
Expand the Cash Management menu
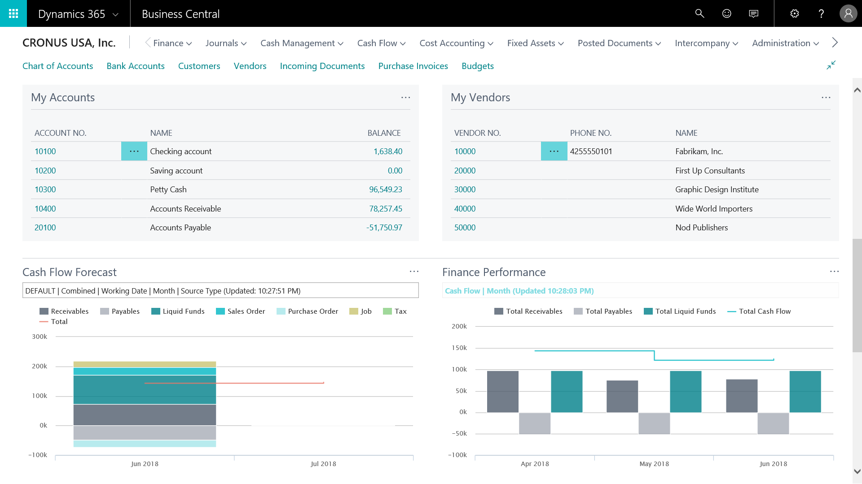[302, 43]
